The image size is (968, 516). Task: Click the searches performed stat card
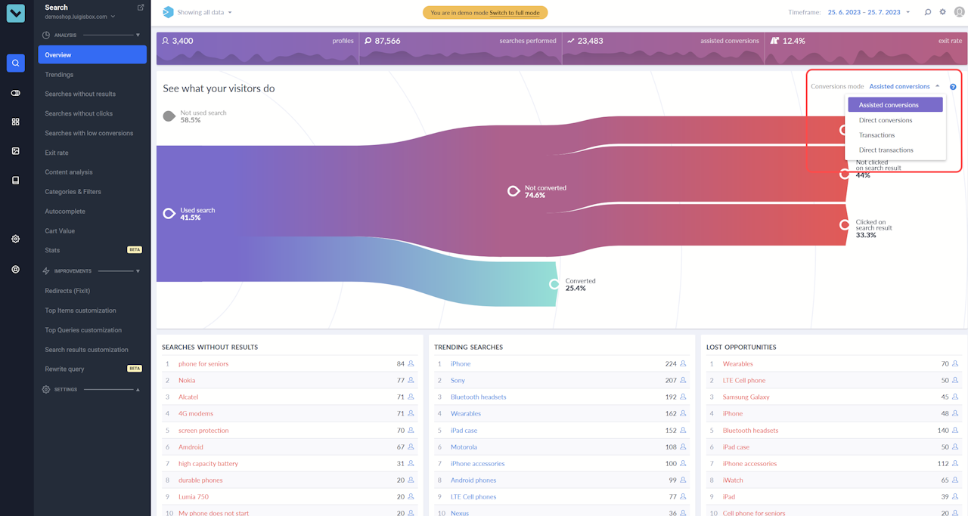point(461,48)
